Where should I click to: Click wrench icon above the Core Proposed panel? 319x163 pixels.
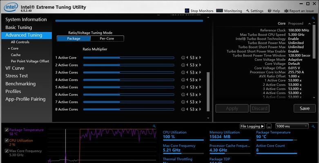[313, 18]
